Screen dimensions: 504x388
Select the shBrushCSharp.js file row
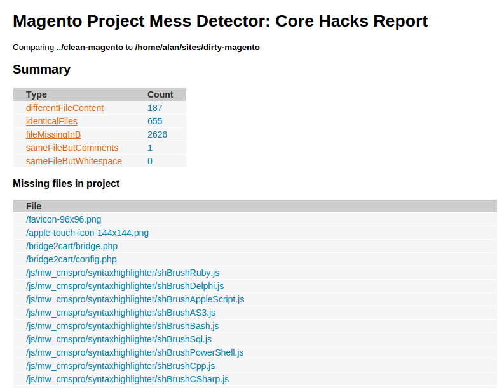(x=255, y=379)
